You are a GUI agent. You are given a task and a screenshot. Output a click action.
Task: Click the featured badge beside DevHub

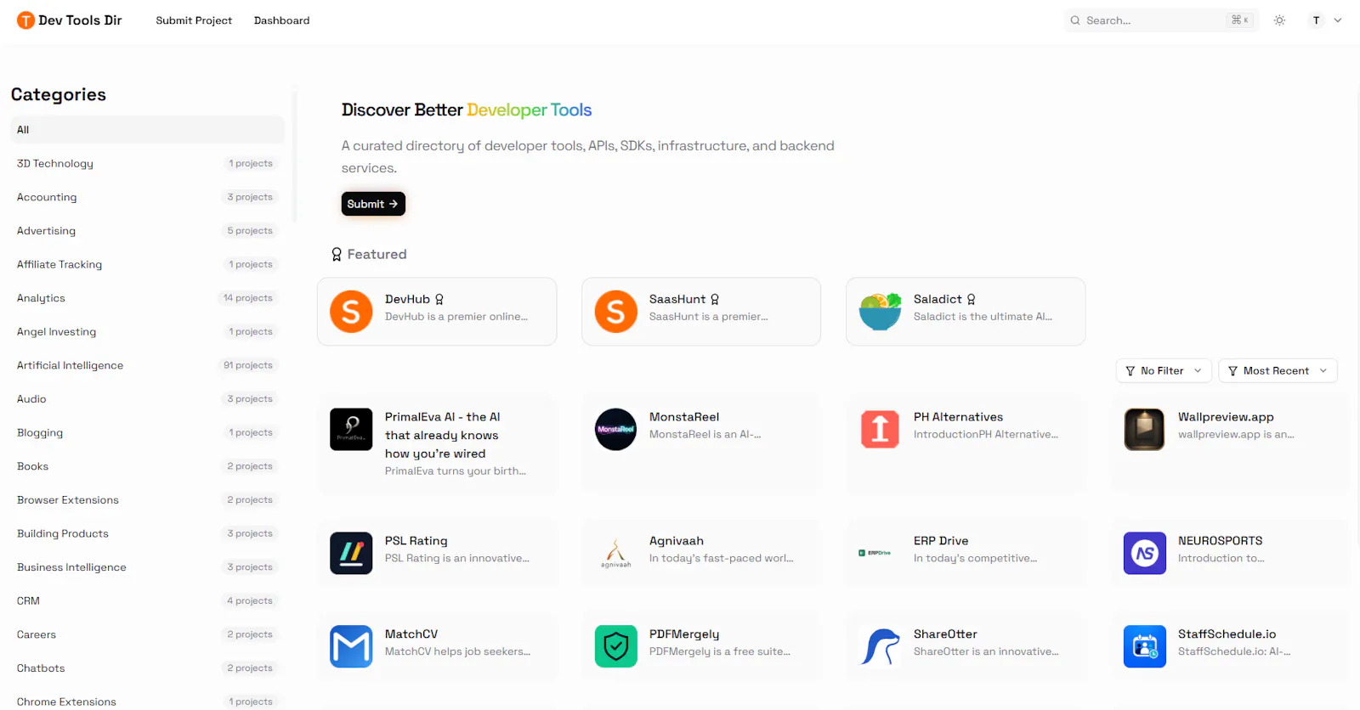439,299
